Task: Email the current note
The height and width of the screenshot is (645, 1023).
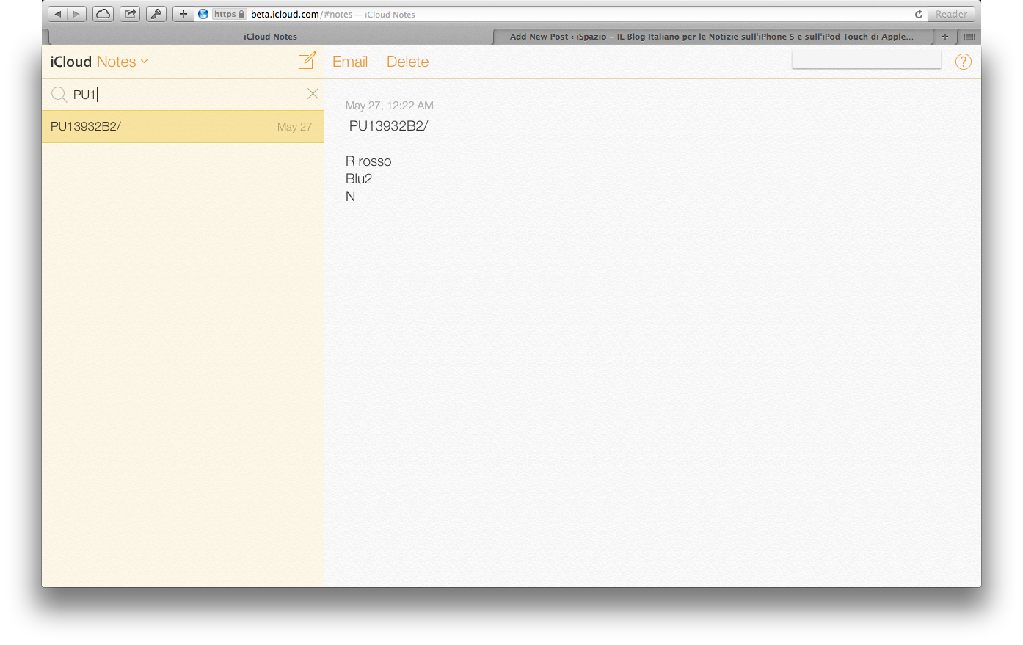Action: (350, 62)
